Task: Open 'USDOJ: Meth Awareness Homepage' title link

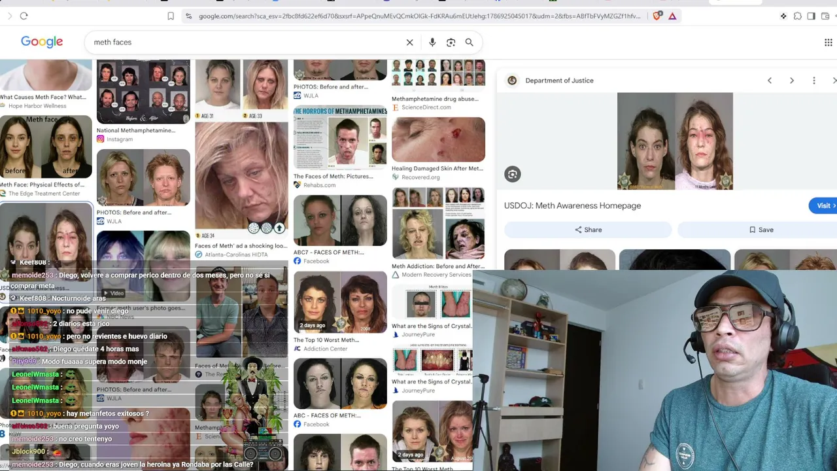Action: [x=572, y=205]
